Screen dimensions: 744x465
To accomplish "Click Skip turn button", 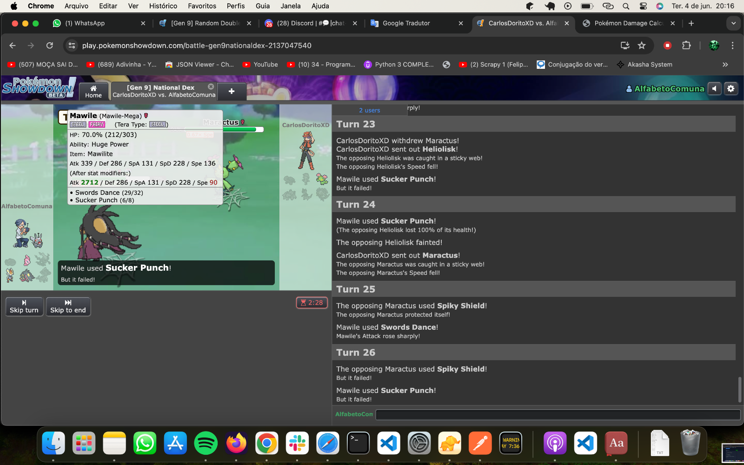I will click(x=24, y=306).
